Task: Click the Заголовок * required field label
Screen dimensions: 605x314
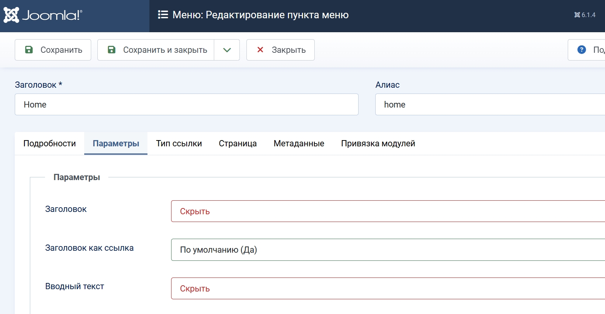Action: (x=38, y=85)
